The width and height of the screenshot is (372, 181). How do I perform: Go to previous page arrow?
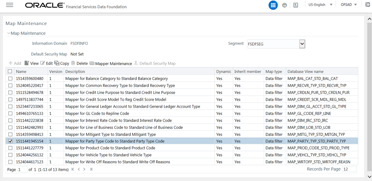(x=79, y=169)
